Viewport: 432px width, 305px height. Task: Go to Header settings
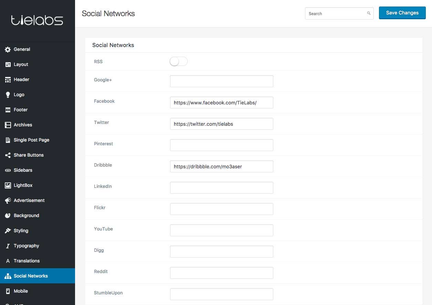pyautogui.click(x=37, y=80)
